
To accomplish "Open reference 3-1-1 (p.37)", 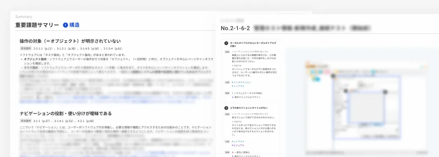I will click(x=42, y=121).
